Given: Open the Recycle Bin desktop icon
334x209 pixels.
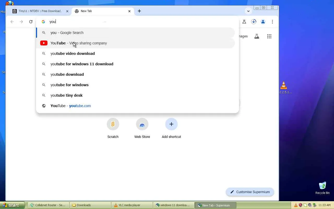Looking at the screenshot, I should [x=323, y=188].
